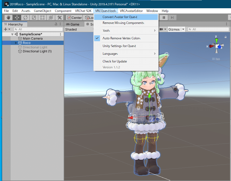Viewport: 231px width, 181px height.
Task: Open the Edit menu
Action: point(15,11)
